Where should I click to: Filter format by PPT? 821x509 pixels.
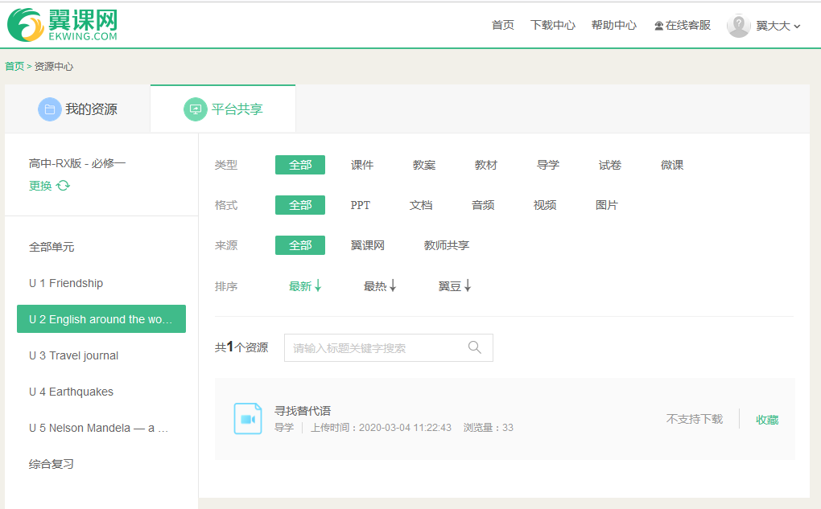coord(361,205)
